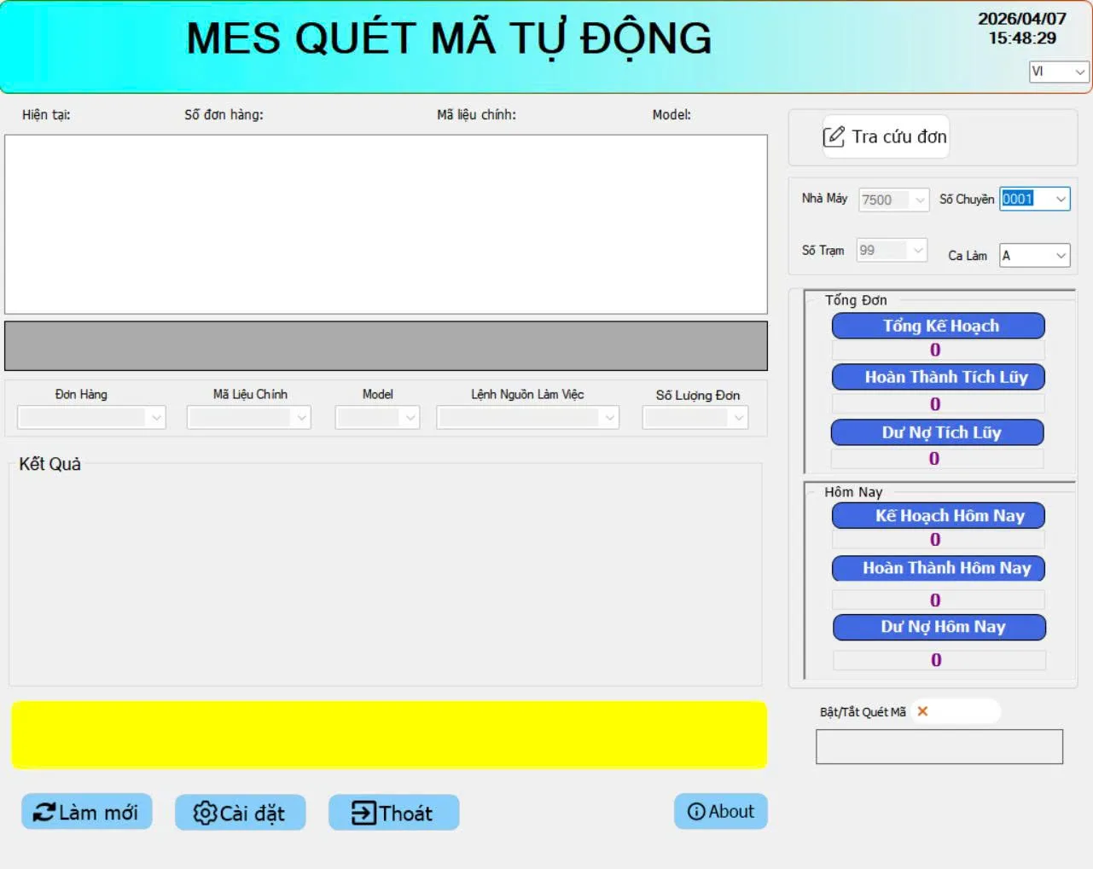Viewport: 1093px width, 869px height.
Task: Click the Tổng Kế Hoạch button
Action: click(x=937, y=326)
